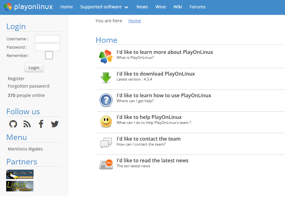
Task: Click the speech bubble contact icon
Action: point(106,143)
